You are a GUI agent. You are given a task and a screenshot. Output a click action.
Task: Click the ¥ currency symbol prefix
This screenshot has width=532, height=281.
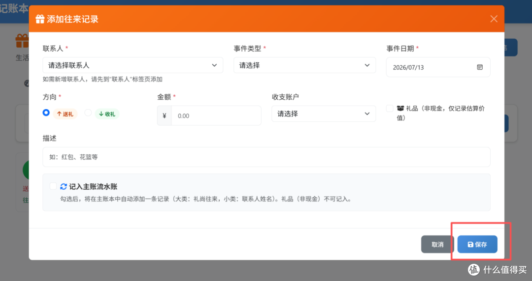[164, 115]
